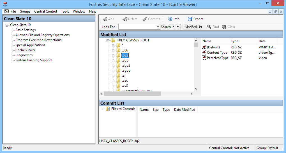Expand the .3gp registry key
286x153 pixels.
point(113,61)
